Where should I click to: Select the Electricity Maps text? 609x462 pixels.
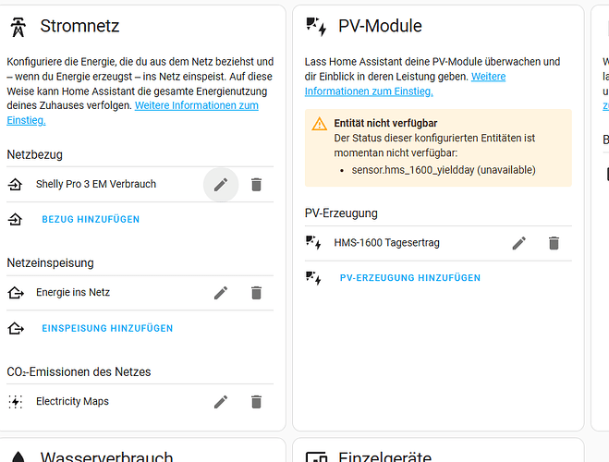click(72, 401)
